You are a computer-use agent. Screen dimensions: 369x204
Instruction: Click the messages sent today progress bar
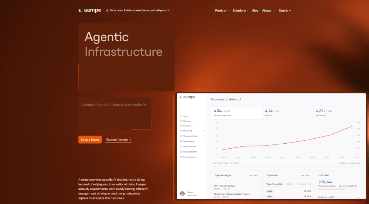click(338, 189)
